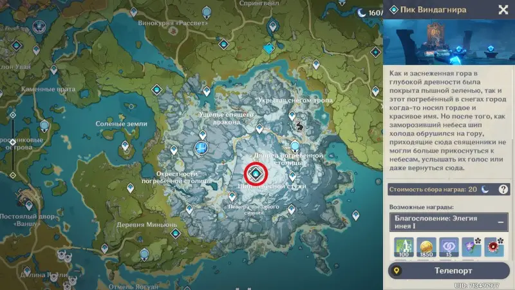
Task: Click the Стоимость сбора наград: 20 text
Action: [433, 189]
